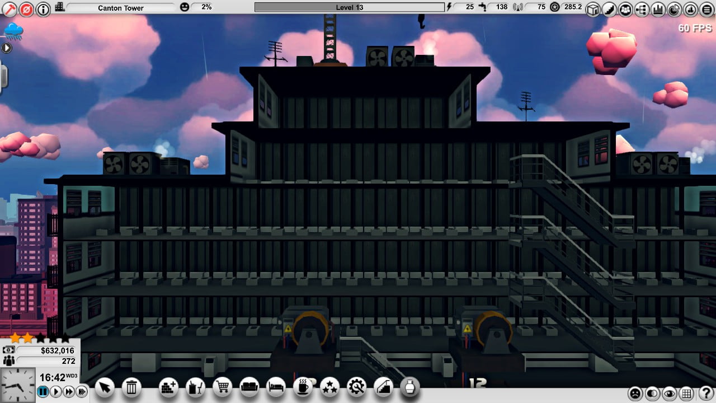Open the bed hotel room category
This screenshot has width=716, height=403.
pos(276,387)
